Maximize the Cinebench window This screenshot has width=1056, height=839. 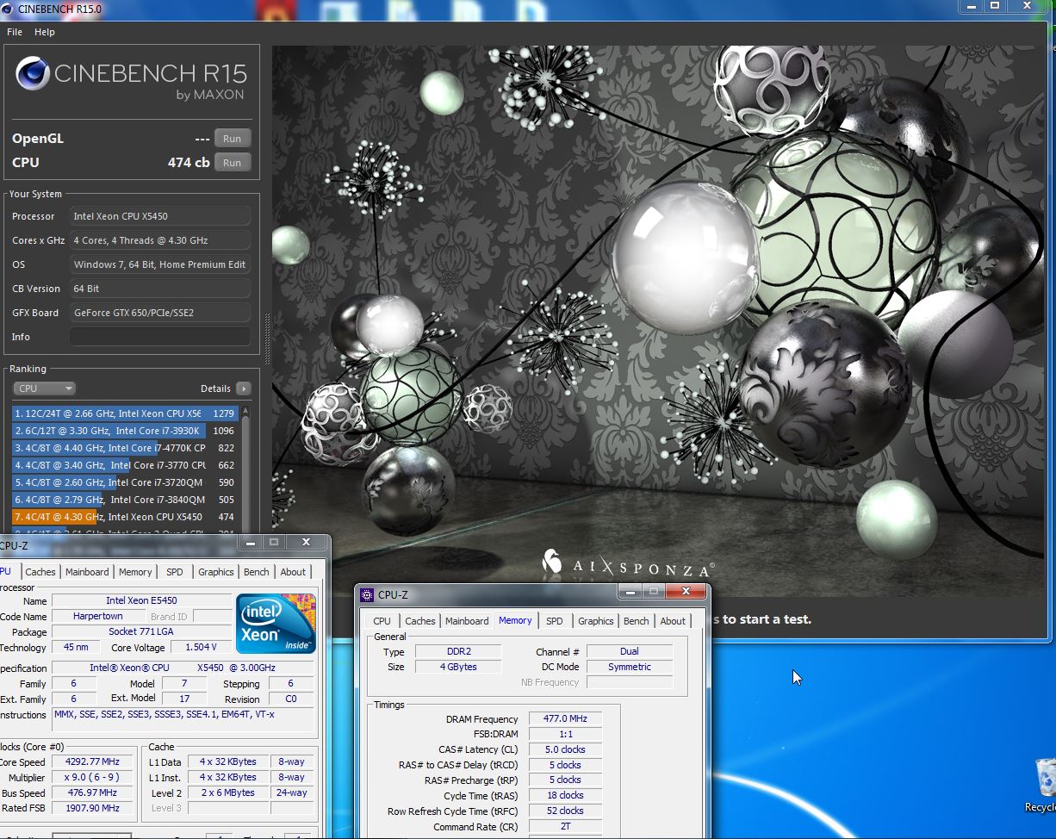point(994,6)
